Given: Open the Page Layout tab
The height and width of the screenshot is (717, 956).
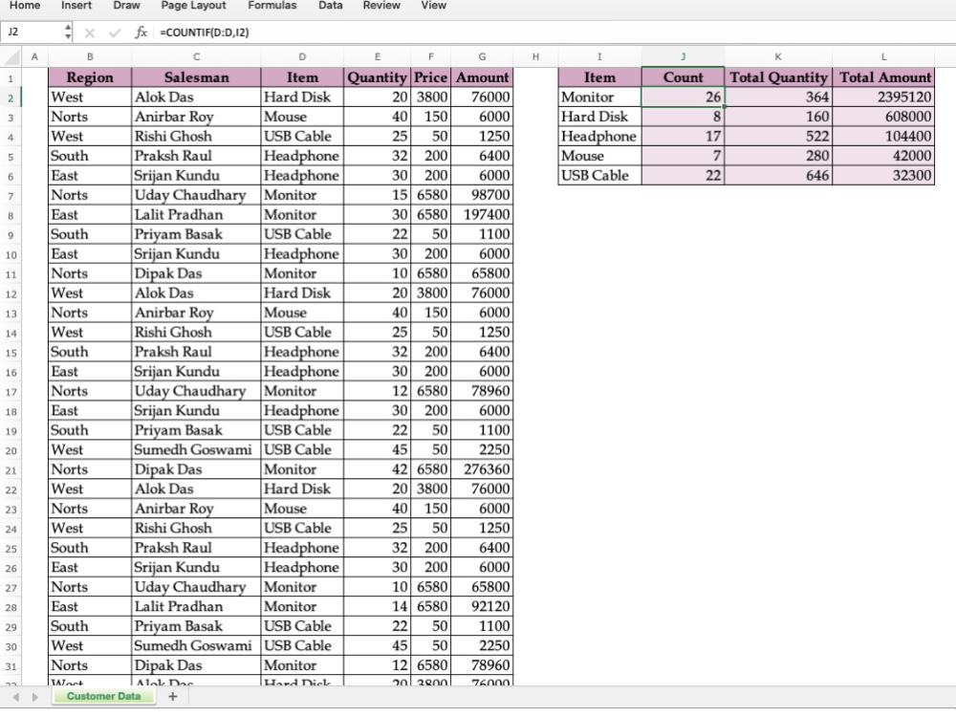Looking at the screenshot, I should click(x=193, y=6).
